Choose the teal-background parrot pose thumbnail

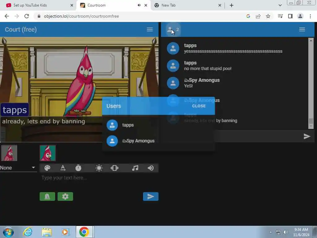(47, 153)
